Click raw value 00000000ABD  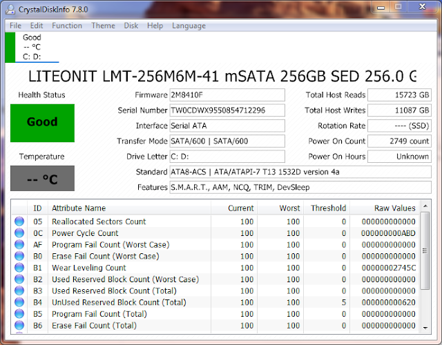388,233
